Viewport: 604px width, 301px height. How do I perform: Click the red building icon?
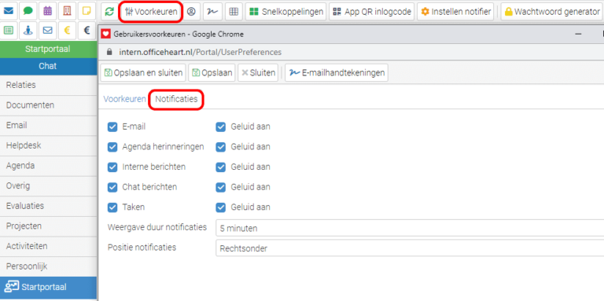[x=67, y=11]
